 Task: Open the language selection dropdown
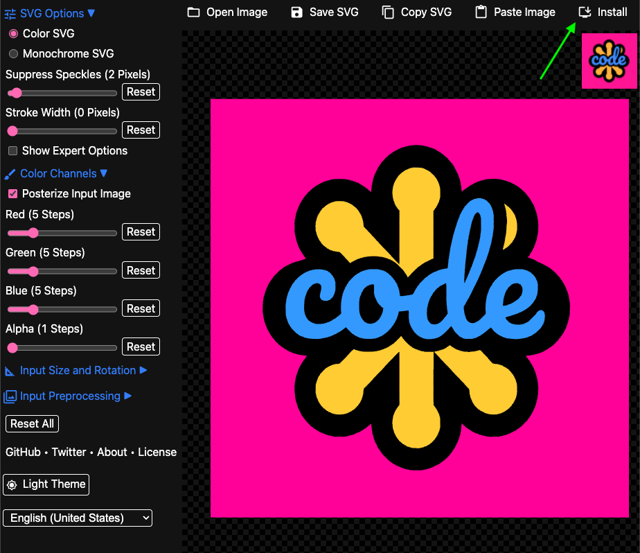click(x=77, y=518)
